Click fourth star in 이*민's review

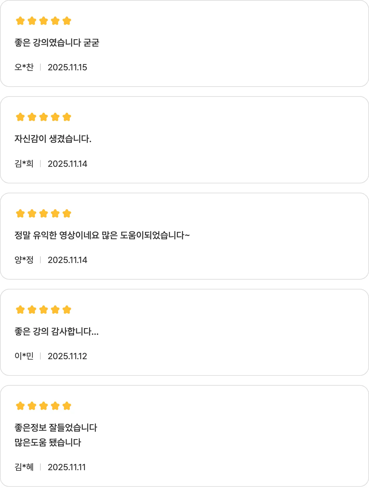tap(55, 310)
